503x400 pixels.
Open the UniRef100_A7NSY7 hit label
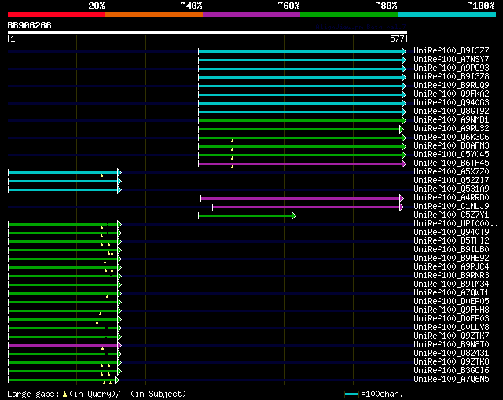[450, 60]
